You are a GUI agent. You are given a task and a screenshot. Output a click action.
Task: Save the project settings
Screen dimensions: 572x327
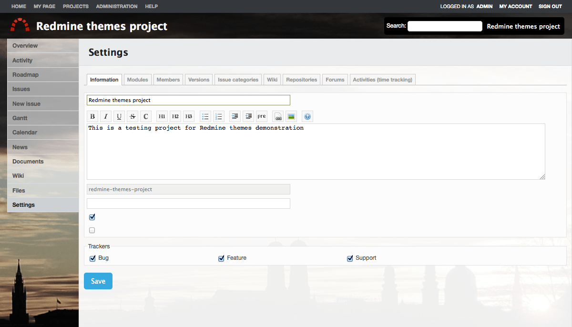(98, 281)
